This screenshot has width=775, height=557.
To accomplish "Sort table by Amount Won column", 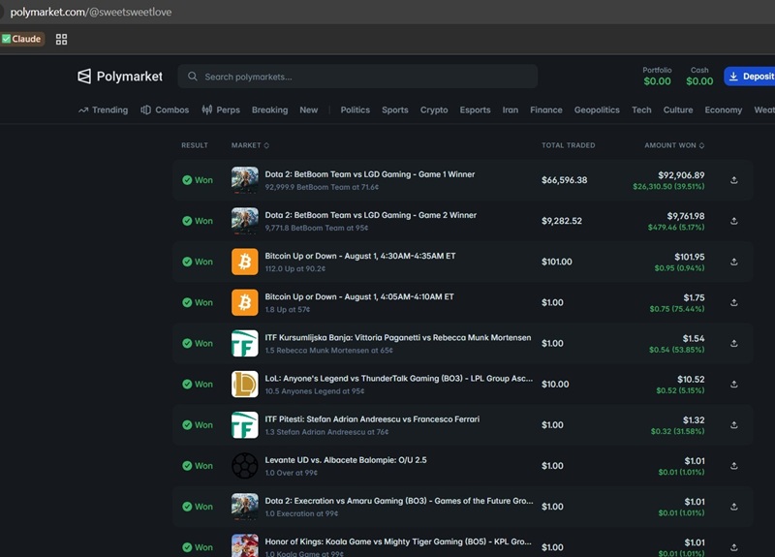I will click(x=674, y=145).
